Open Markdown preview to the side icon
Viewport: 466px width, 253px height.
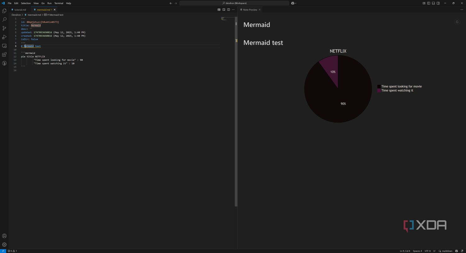pos(224,10)
